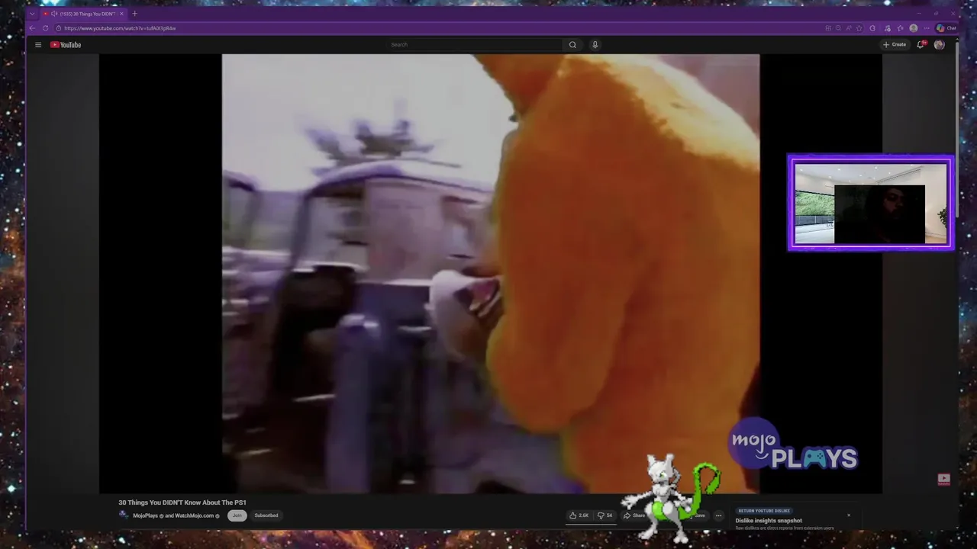Click the browser address bar URL

click(120, 28)
